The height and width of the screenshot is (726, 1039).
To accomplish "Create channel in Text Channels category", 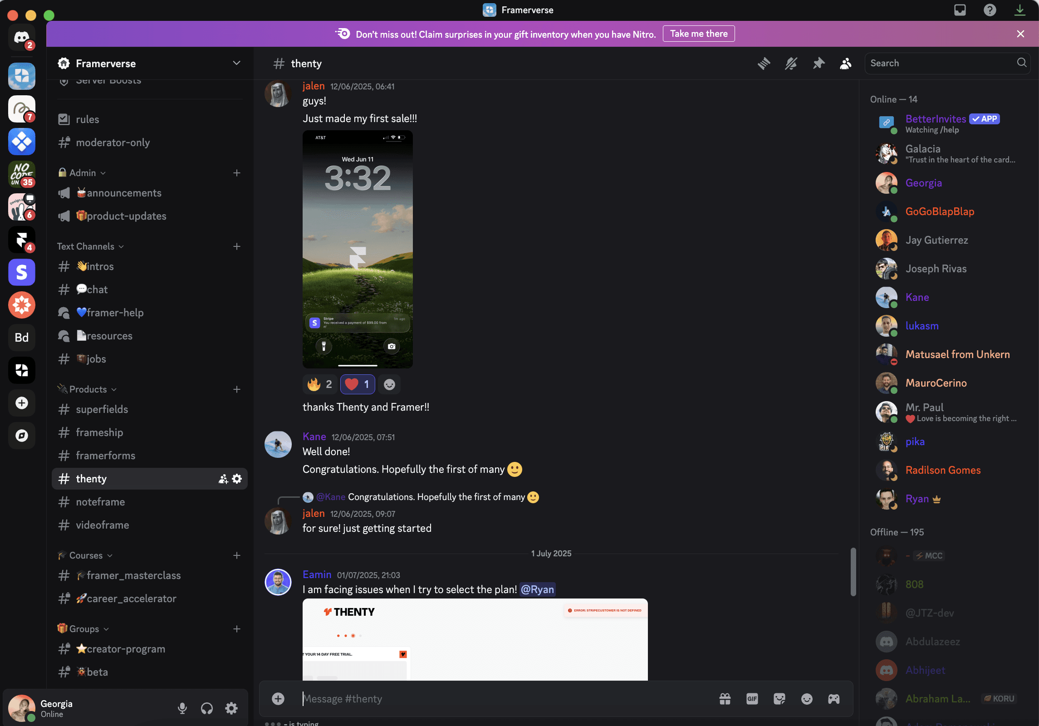I will click(x=236, y=246).
